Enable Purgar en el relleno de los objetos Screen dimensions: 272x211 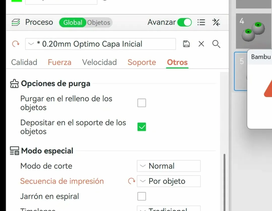142,103
